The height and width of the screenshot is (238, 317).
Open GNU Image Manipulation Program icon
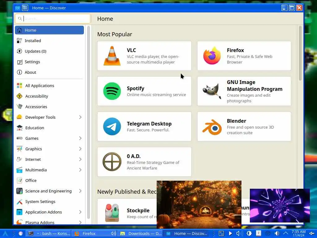click(x=212, y=91)
